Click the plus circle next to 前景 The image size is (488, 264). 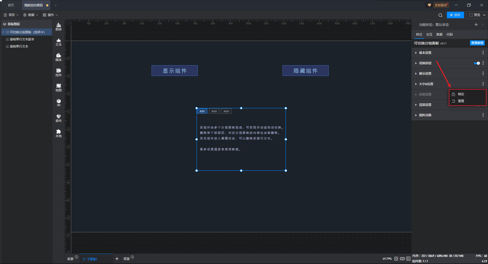[76, 257]
